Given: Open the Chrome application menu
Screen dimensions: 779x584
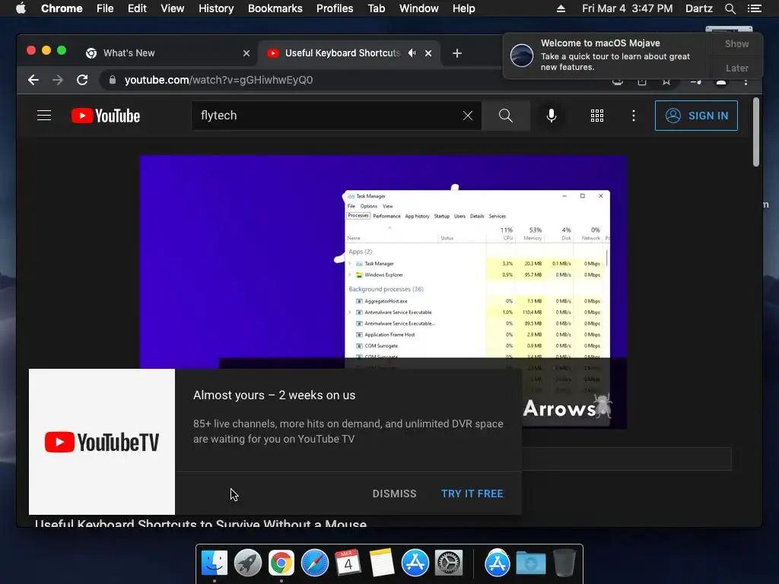Looking at the screenshot, I should [x=62, y=8].
